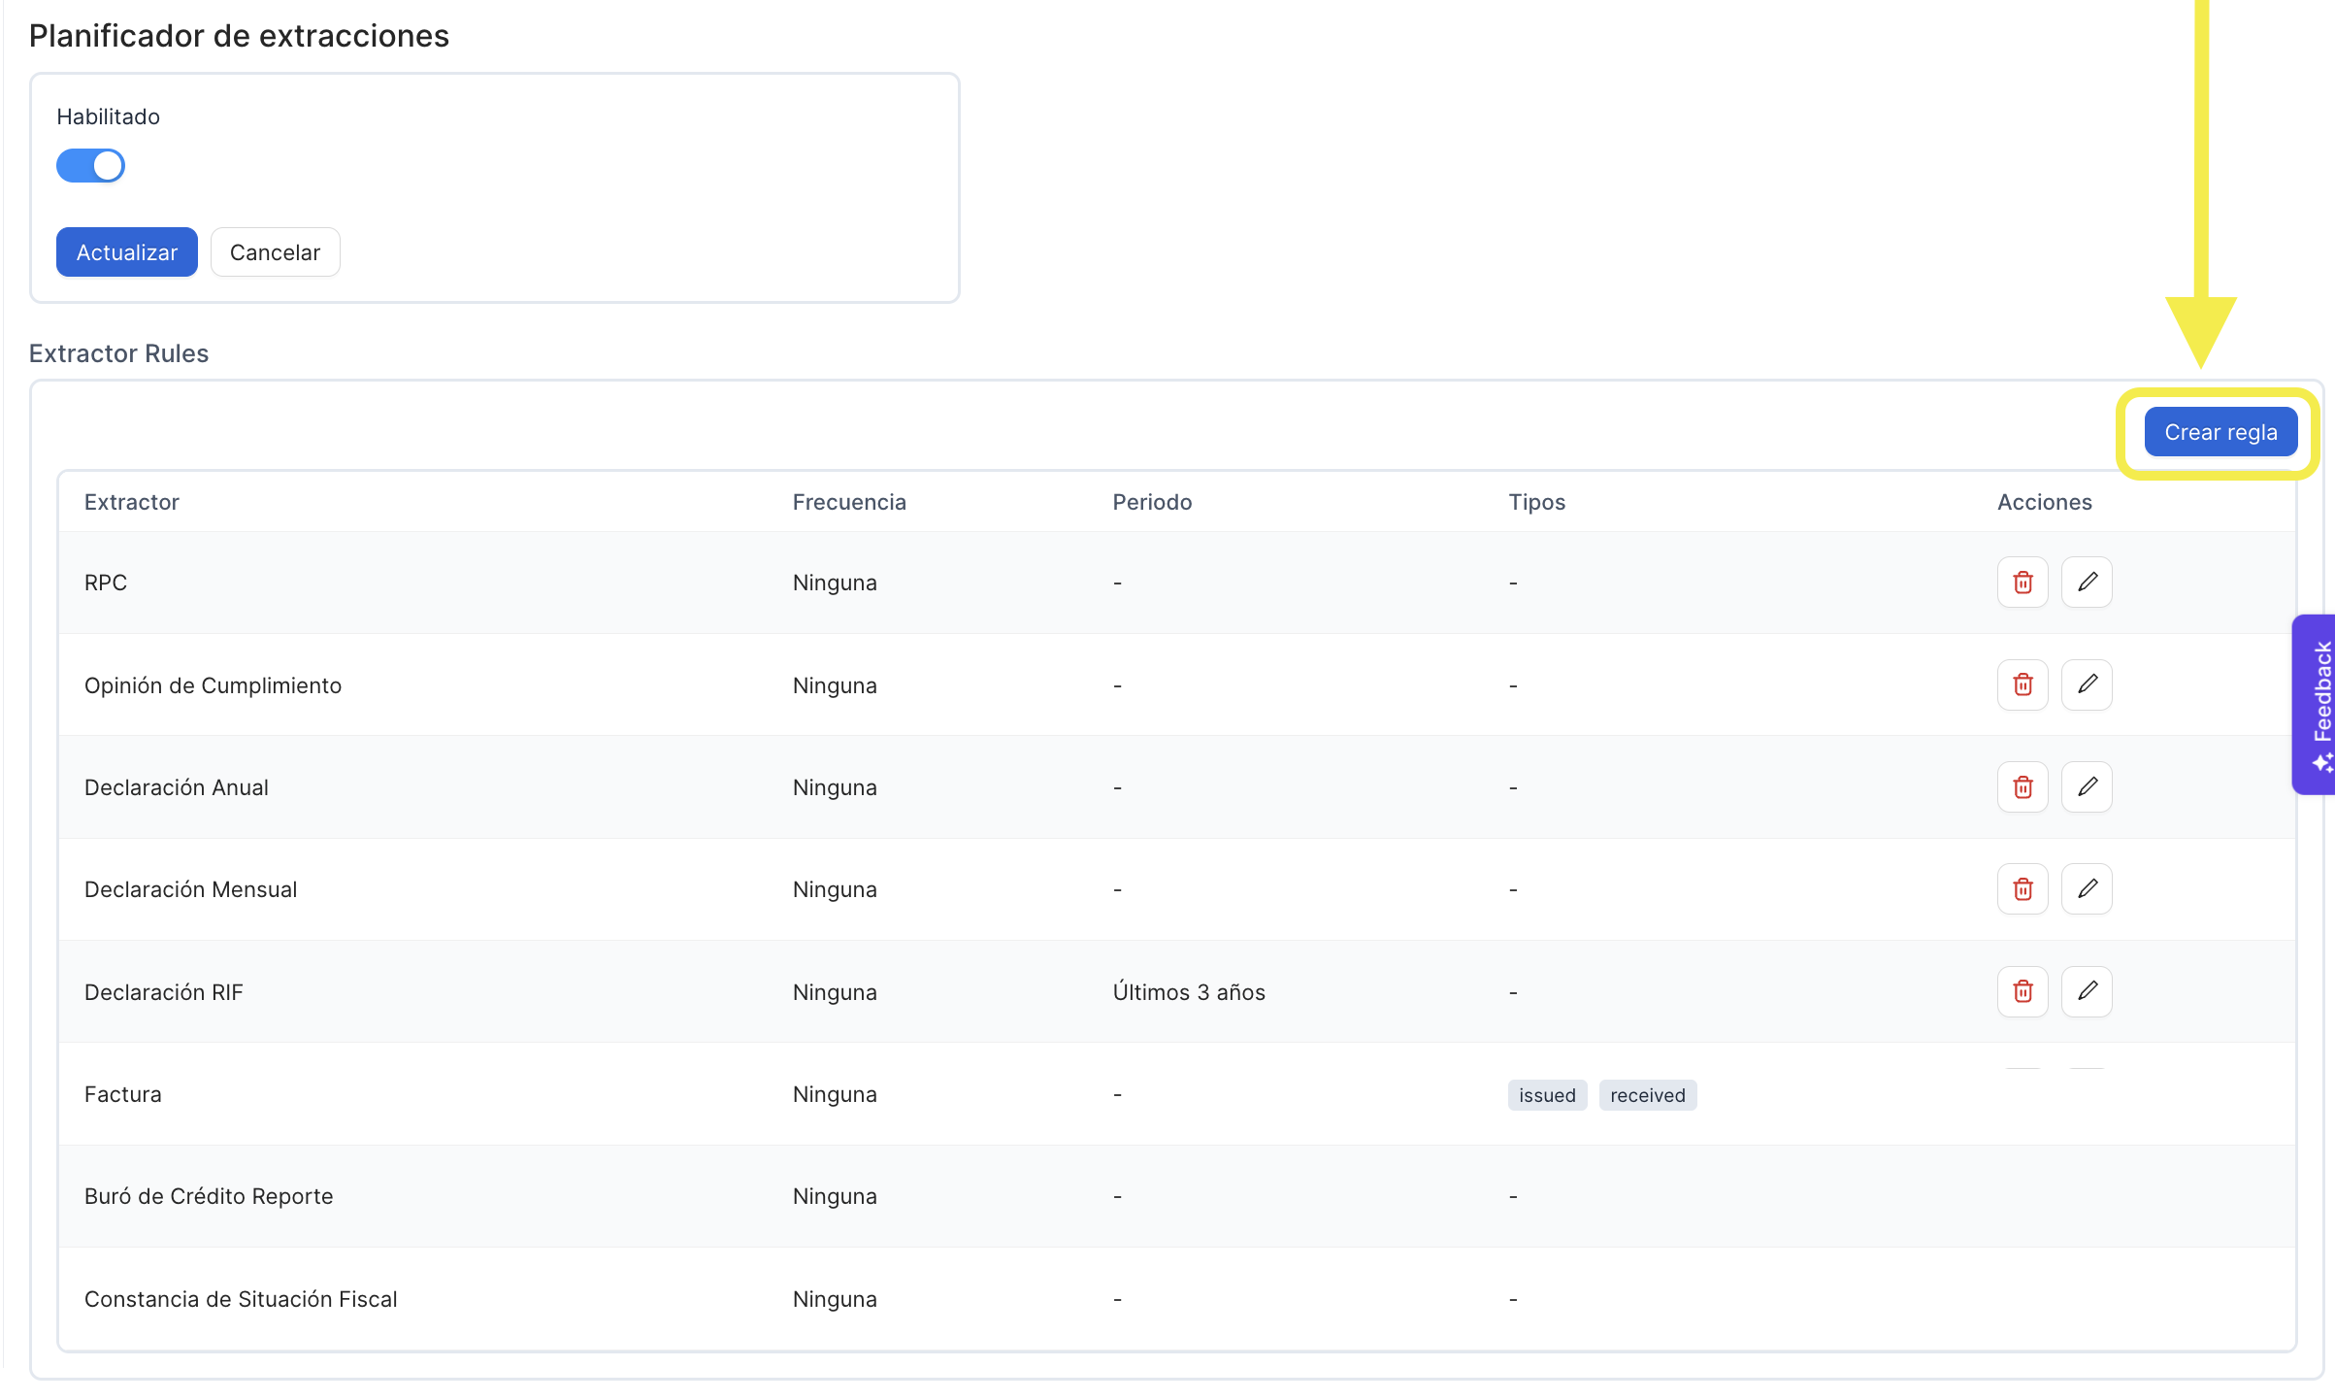Click the Extractor Rules heading
Image resolution: width=2335 pixels, height=1400 pixels.
pos(118,353)
